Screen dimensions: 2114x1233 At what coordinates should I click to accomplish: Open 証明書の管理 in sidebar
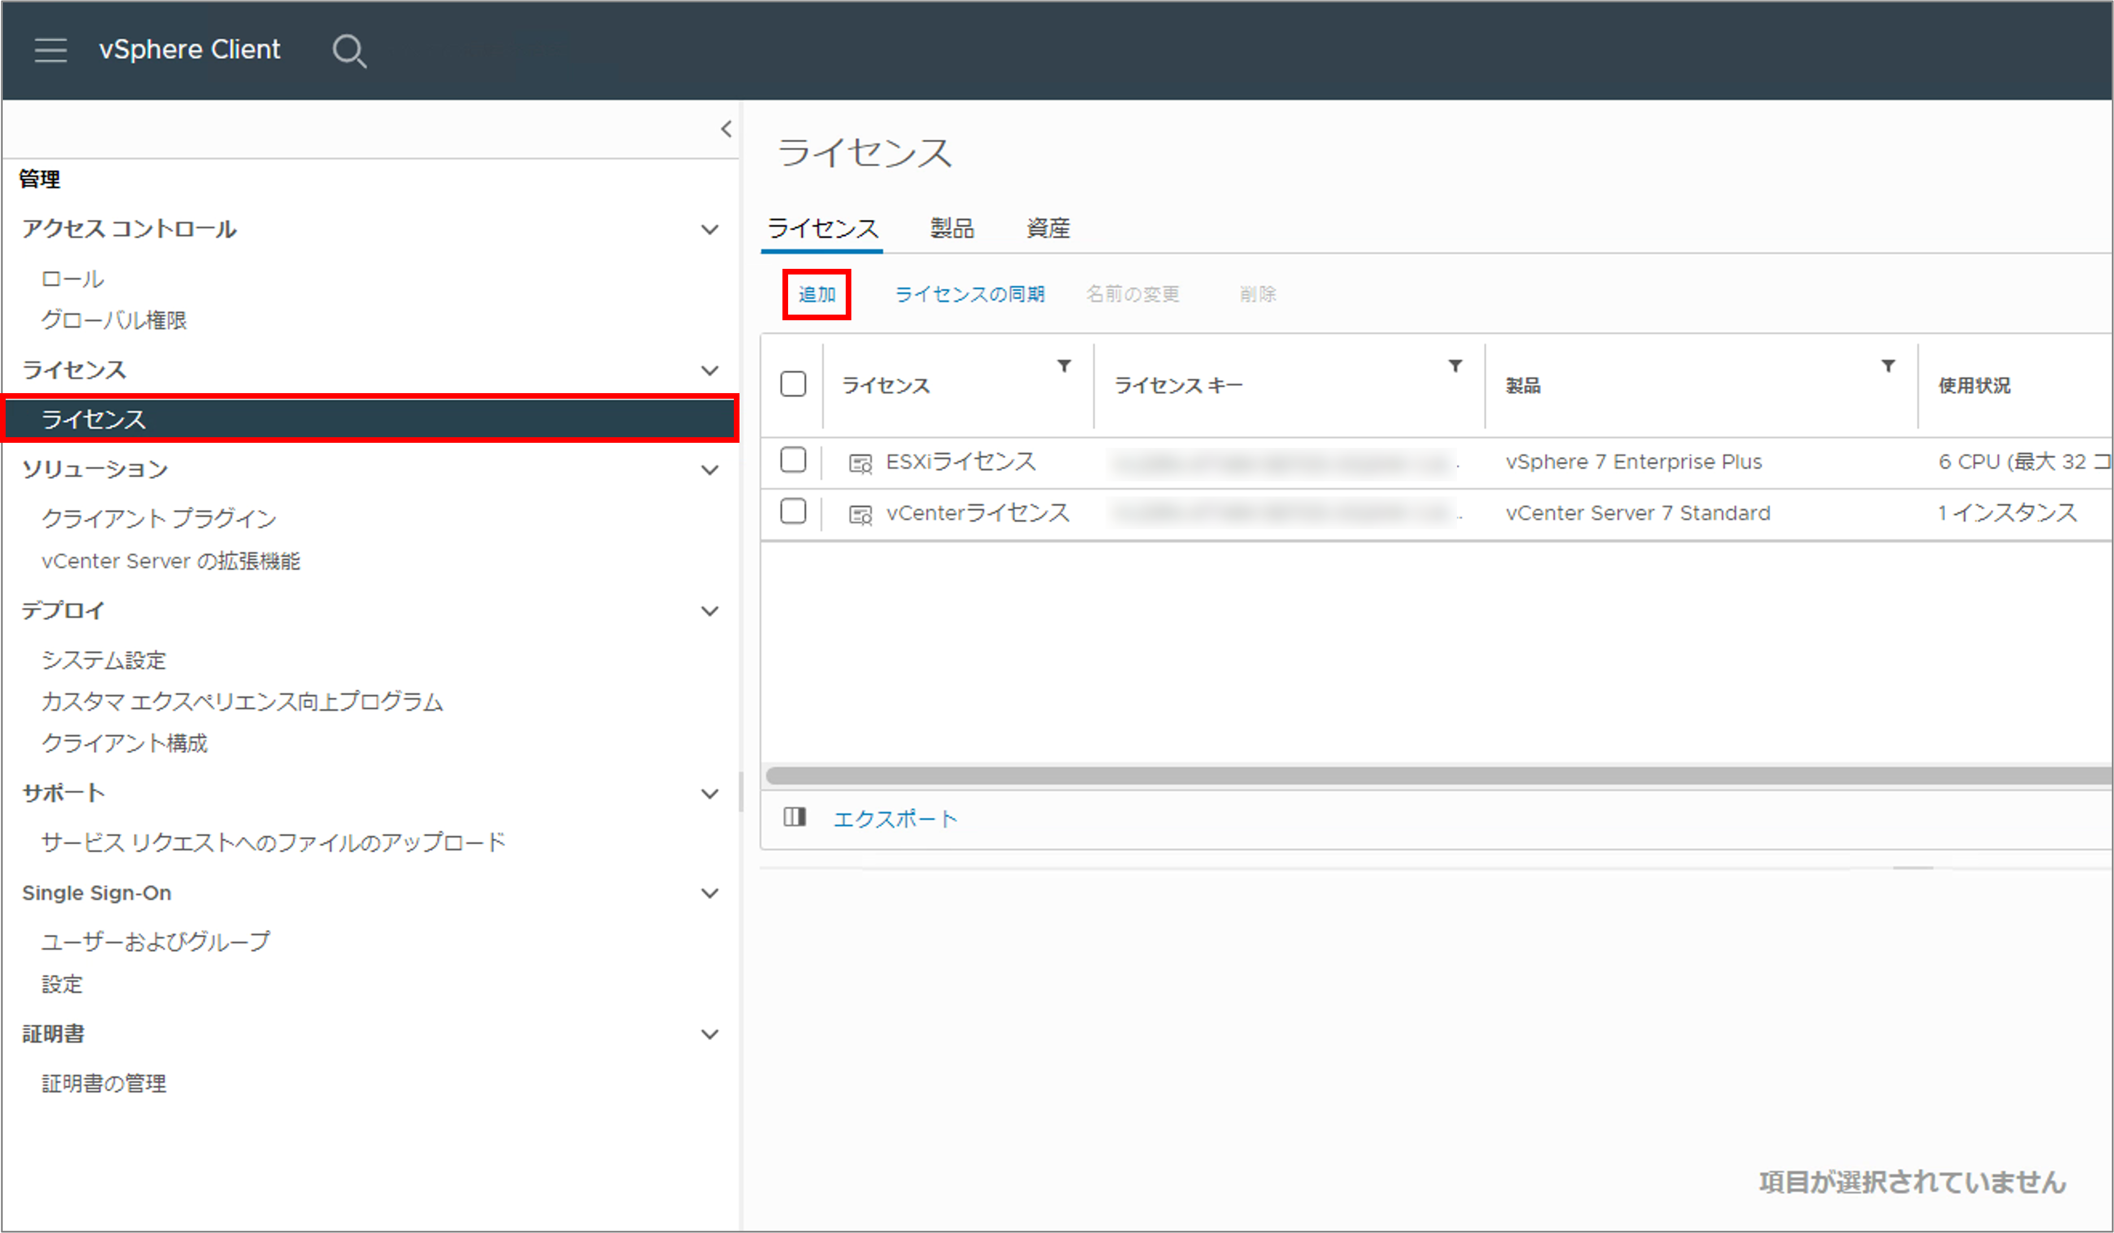pos(104,1083)
